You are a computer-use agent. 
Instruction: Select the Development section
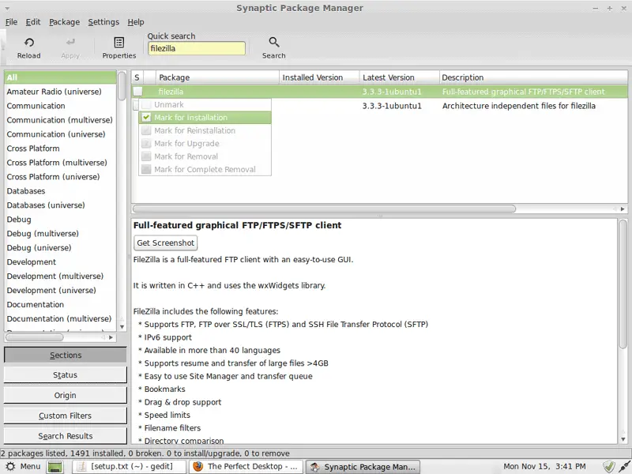[61, 262]
